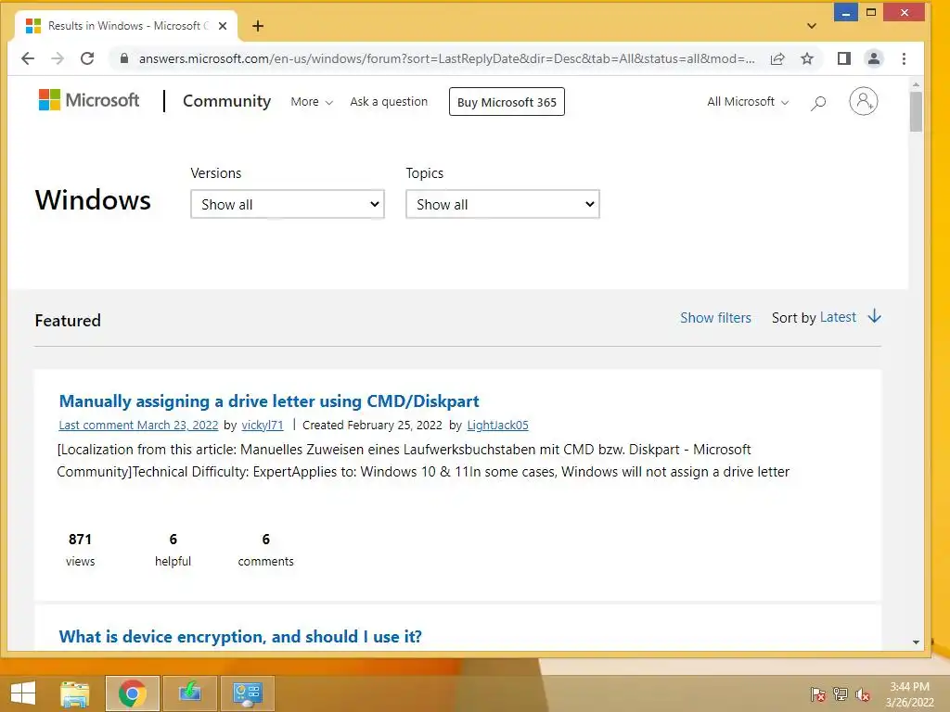Open the Chrome profile avatar
The width and height of the screenshot is (950, 712).
click(874, 58)
